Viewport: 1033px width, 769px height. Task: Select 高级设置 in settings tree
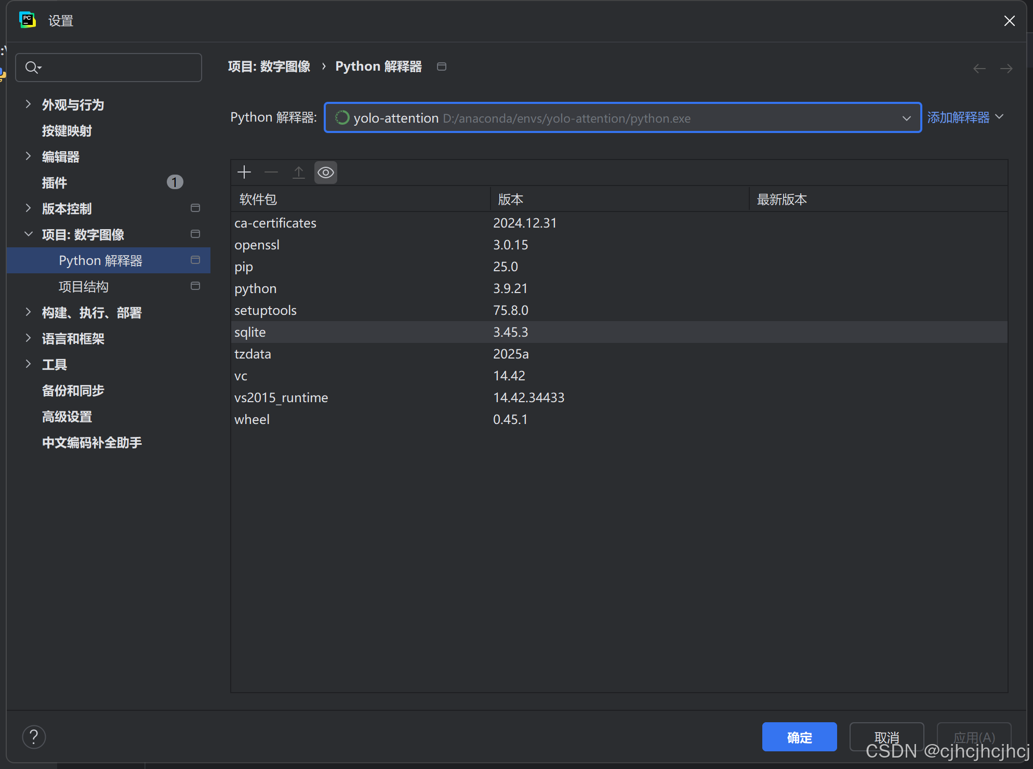[x=67, y=417]
